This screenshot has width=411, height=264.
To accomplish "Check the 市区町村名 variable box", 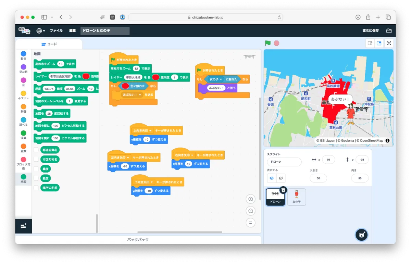I will coord(36,159).
